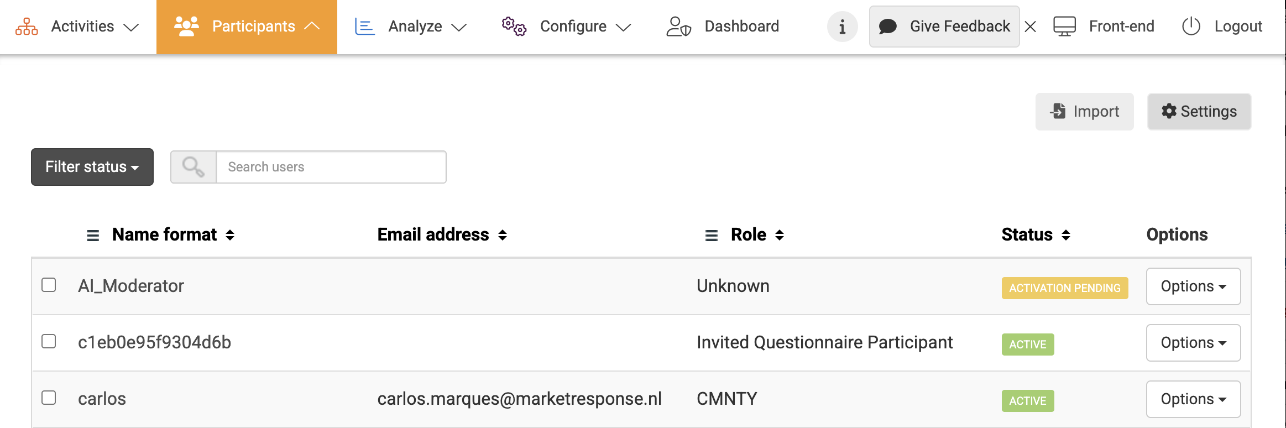1286x428 pixels.
Task: Sort the Role column using arrows
Action: (x=780, y=236)
